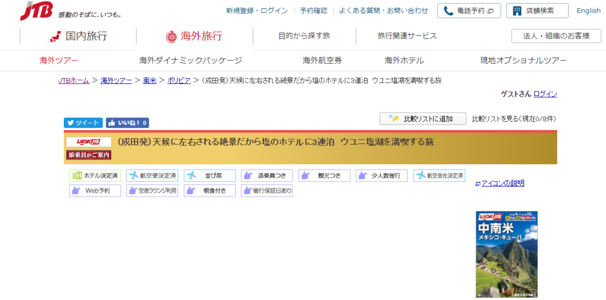Click the 朝食付き icon badge
This screenshot has width=606, height=300.
(x=209, y=191)
